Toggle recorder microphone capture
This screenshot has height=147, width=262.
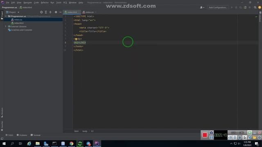[235, 138]
